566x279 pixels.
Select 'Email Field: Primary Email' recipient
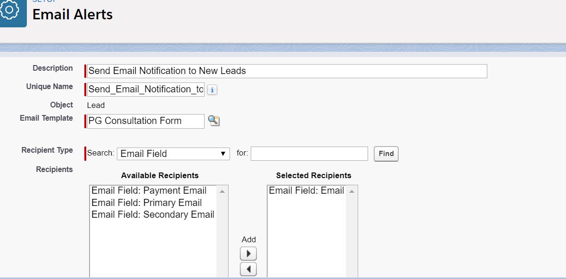(147, 203)
